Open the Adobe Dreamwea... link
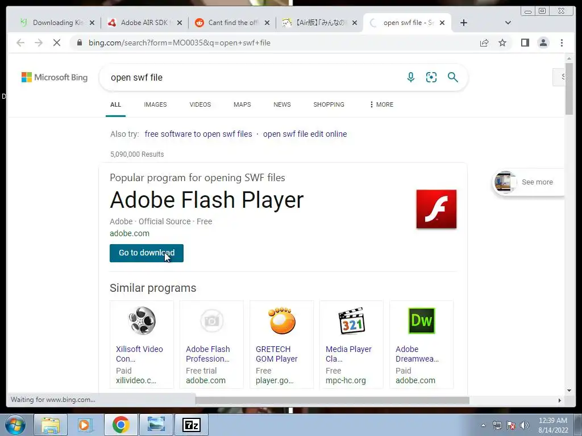Screen dimensions: 582x436 417,354
